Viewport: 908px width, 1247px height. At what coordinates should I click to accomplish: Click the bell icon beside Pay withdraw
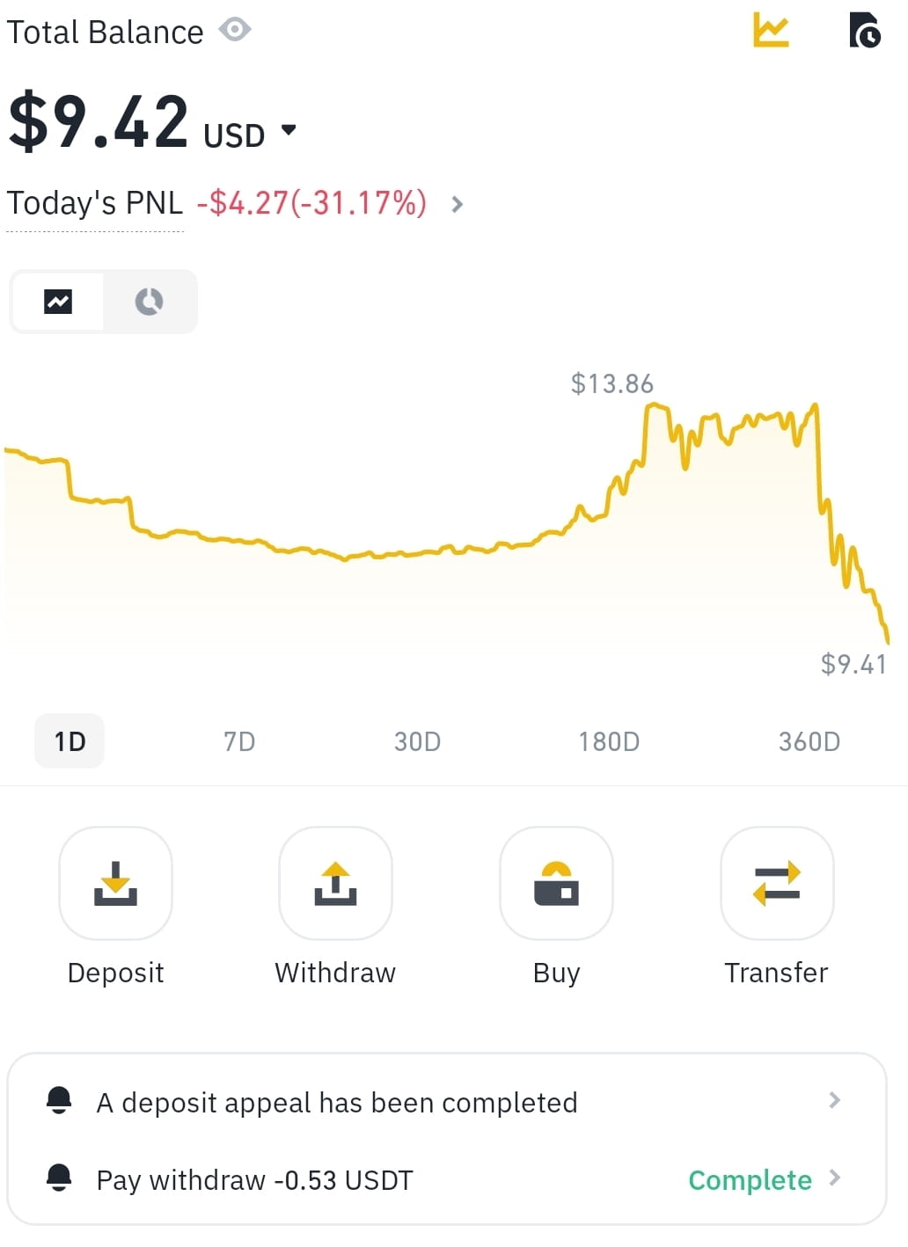(59, 1178)
